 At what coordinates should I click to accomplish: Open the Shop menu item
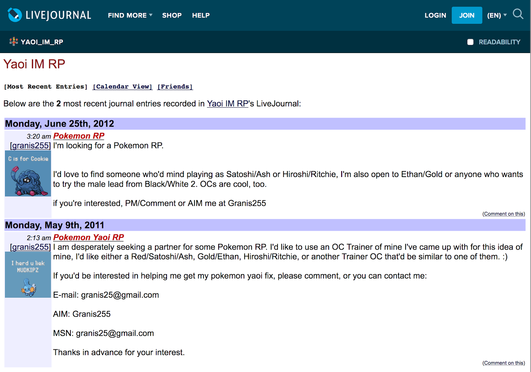coord(172,15)
